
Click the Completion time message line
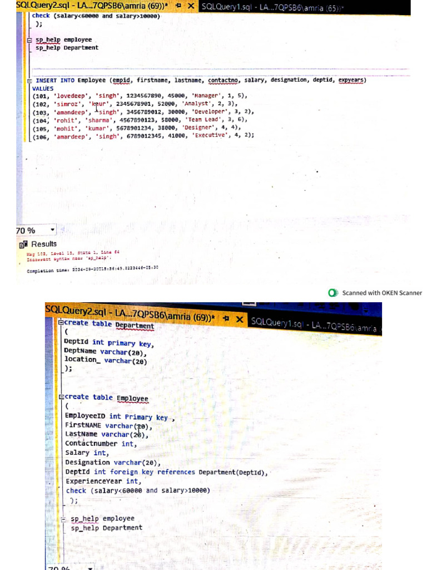(x=92, y=269)
